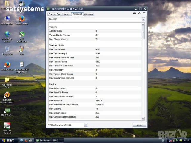The height and width of the screenshot is (143, 191).
Task: Launch GPU-Z.2.46 desktop shortcut
Action: pyautogui.click(x=7, y=112)
